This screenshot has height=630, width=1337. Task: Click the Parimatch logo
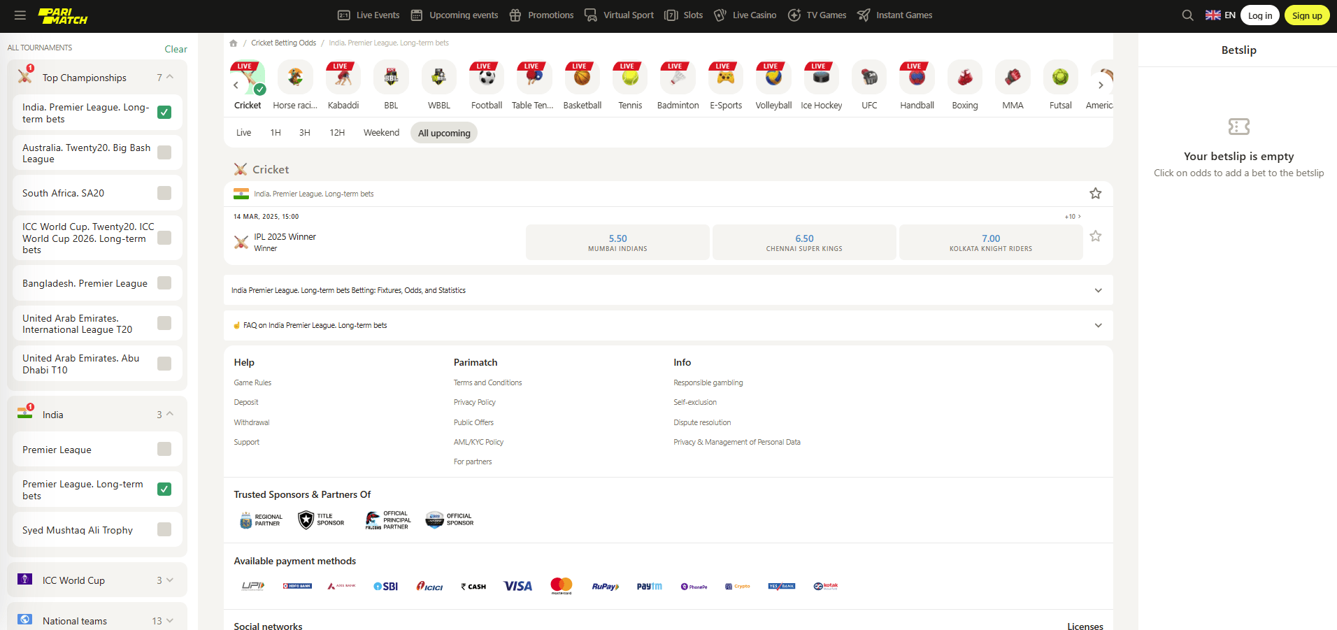click(x=63, y=15)
